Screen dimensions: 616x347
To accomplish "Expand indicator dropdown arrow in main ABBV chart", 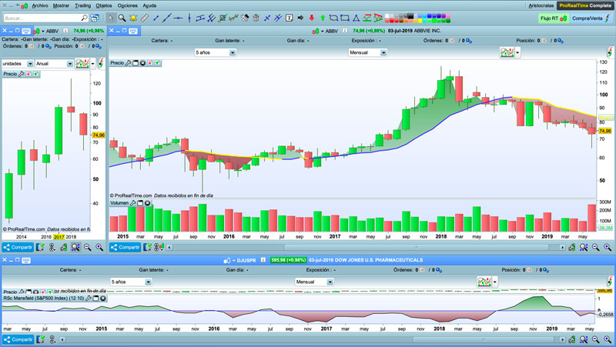I will 517,52.
